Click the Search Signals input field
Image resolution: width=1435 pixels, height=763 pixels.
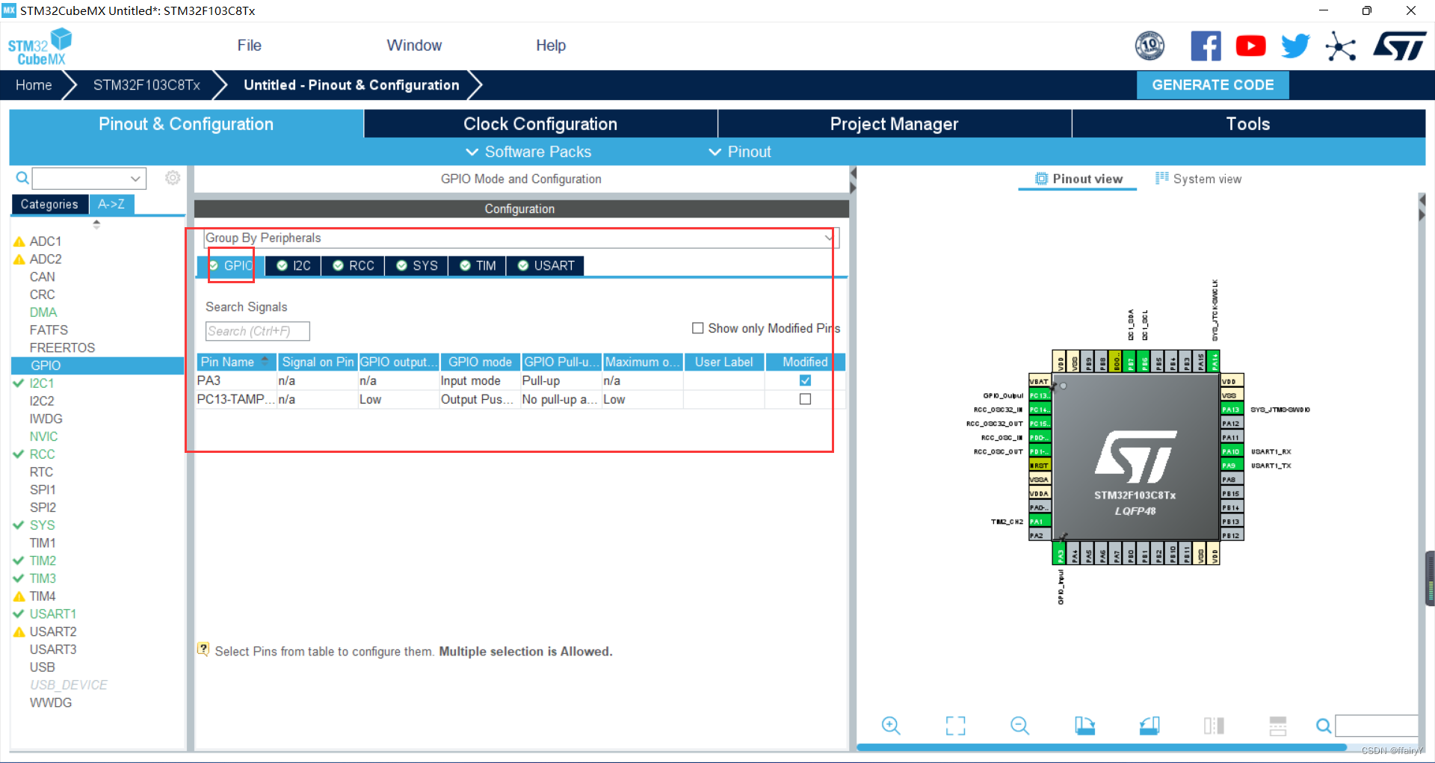click(x=257, y=331)
